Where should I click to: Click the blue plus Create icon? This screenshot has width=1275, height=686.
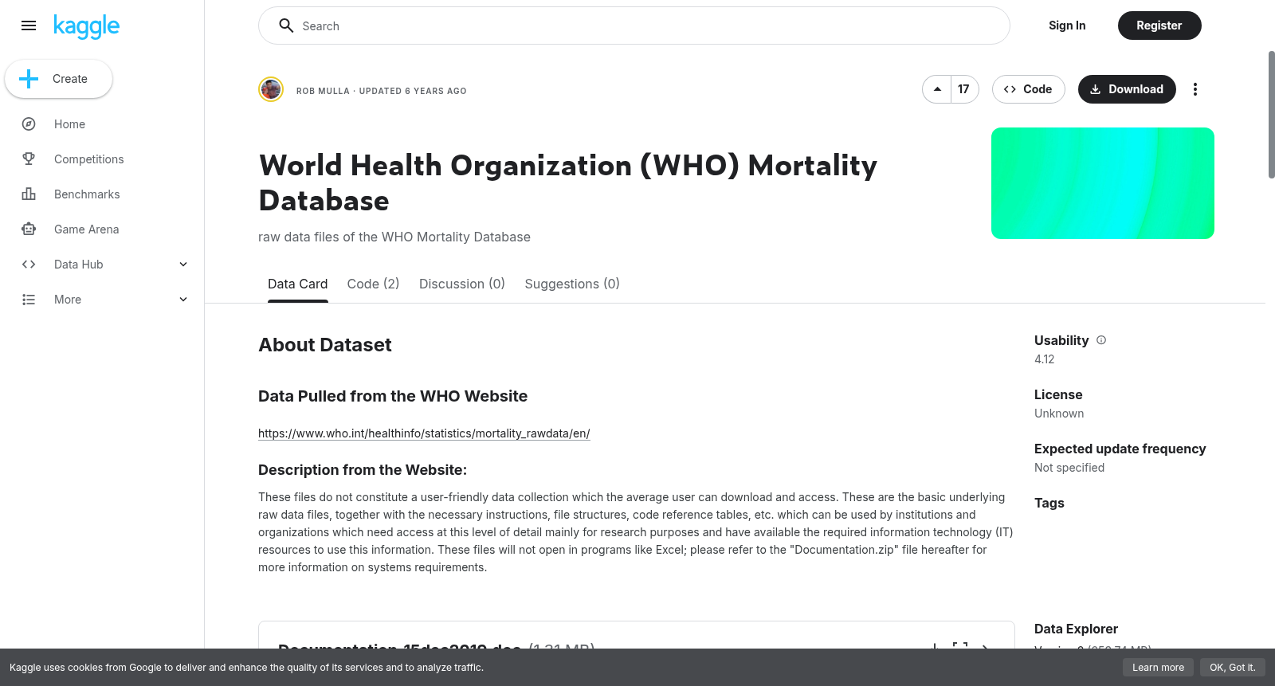[x=29, y=79]
